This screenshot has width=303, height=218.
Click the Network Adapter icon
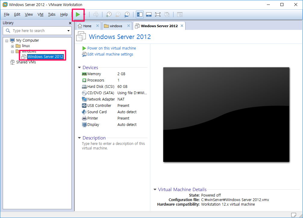tap(84, 99)
